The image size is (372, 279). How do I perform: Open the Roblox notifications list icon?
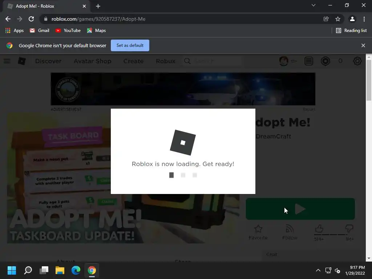pyautogui.click(x=309, y=61)
